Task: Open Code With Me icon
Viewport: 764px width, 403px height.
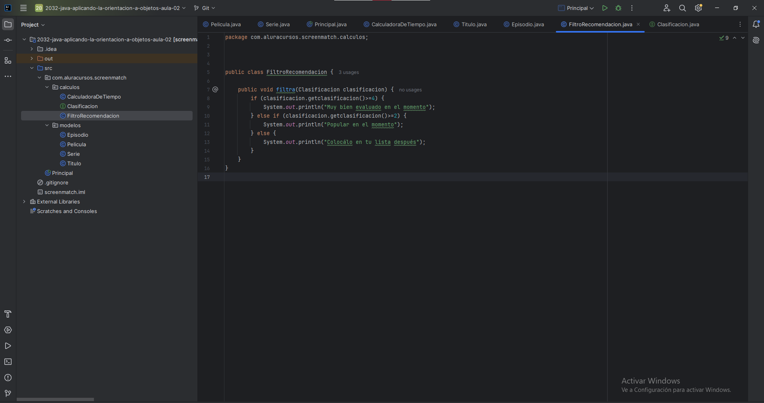Action: [x=667, y=8]
